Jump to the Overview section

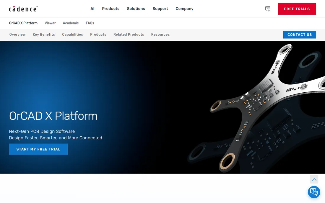point(17,35)
